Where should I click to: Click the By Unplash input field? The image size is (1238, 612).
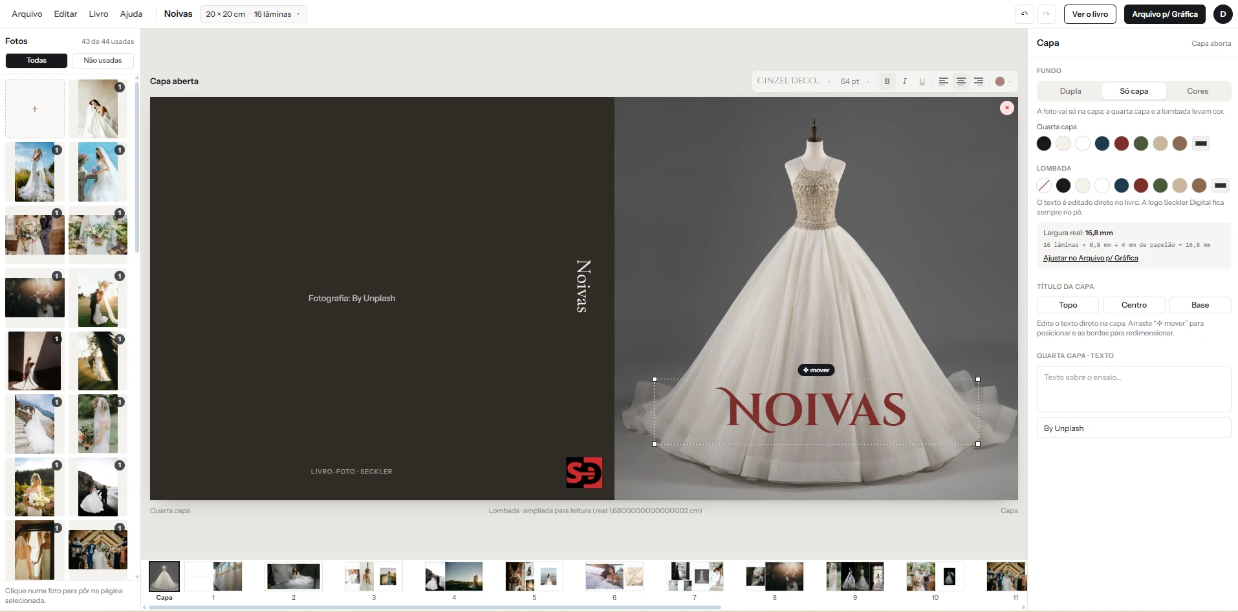click(x=1134, y=428)
